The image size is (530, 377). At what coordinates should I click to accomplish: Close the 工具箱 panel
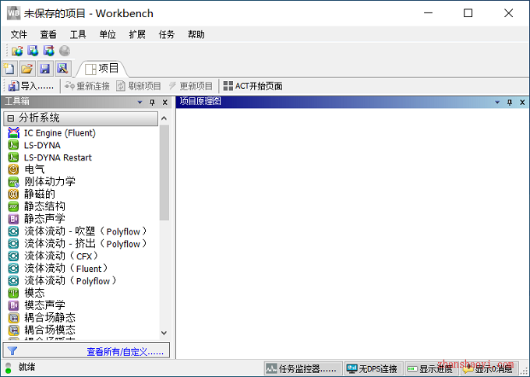165,102
